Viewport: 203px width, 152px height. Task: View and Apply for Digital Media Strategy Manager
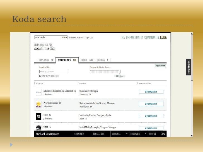click(151, 104)
